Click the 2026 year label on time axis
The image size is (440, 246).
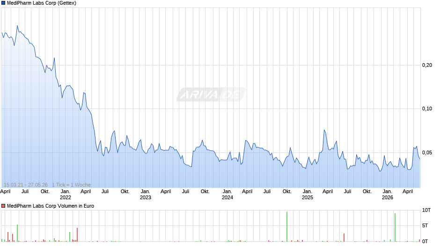(388, 197)
